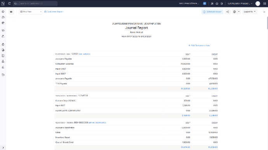This screenshot has height=150, width=268.
Task: Open the organization name dropdown
Action: click(240, 3)
